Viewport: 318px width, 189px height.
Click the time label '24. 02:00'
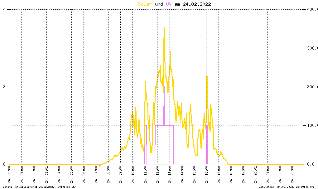(x=34, y=174)
